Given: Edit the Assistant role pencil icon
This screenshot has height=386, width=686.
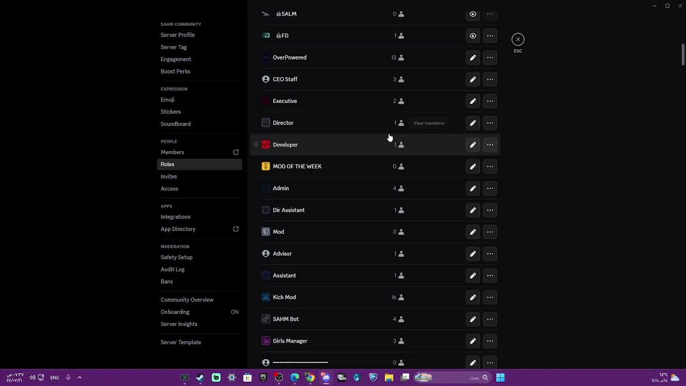Looking at the screenshot, I should coord(473,276).
